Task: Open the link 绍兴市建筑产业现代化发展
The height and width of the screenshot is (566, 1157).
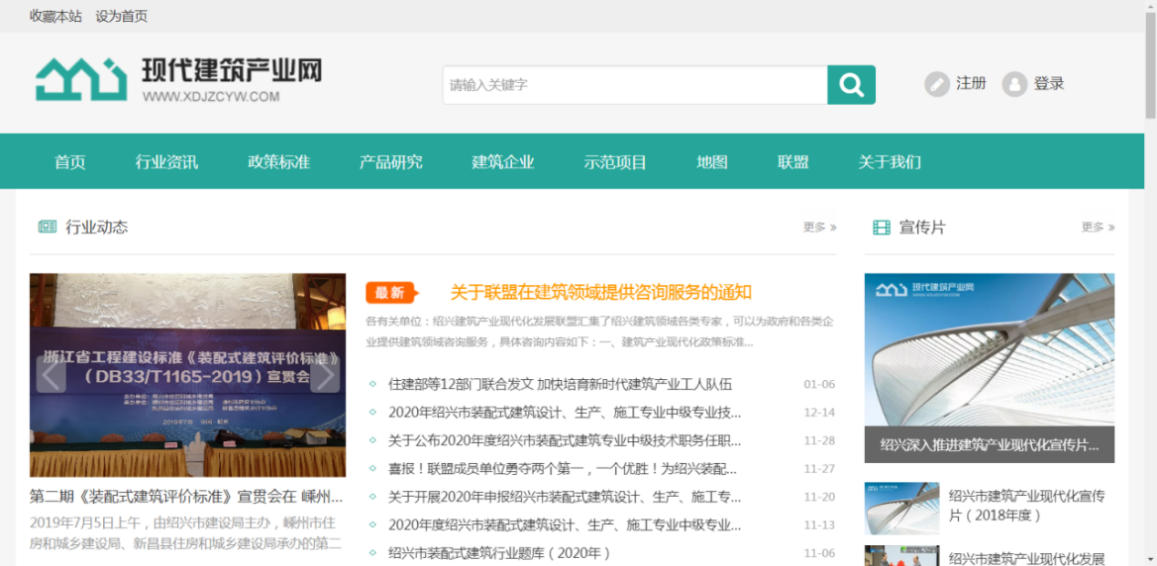Action: [x=1026, y=557]
